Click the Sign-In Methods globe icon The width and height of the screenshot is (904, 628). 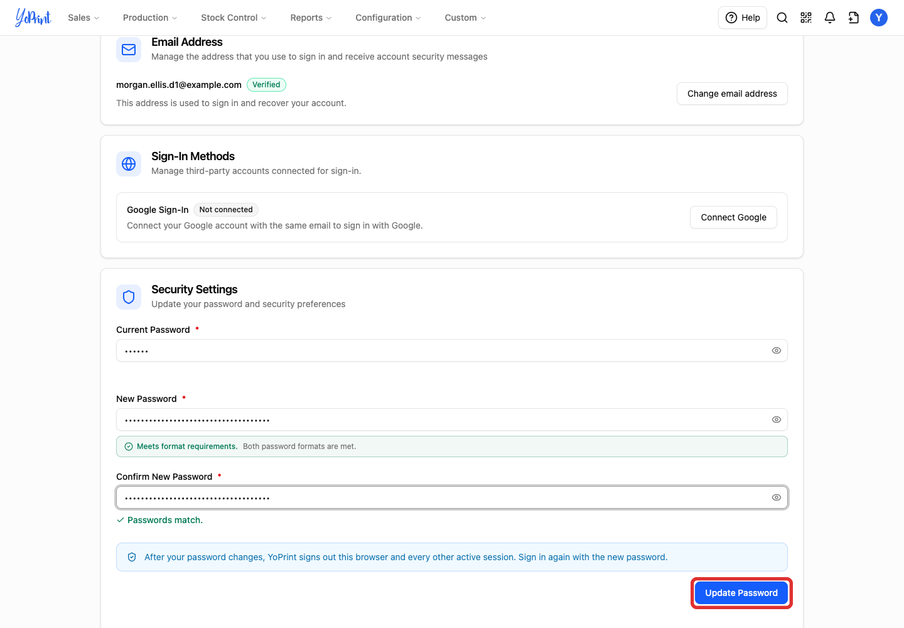click(129, 164)
